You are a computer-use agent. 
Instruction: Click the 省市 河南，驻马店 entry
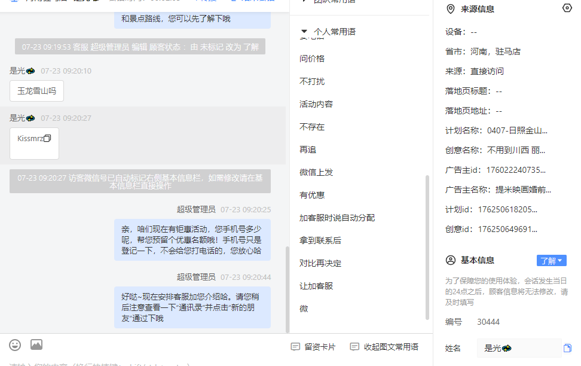tap(483, 51)
